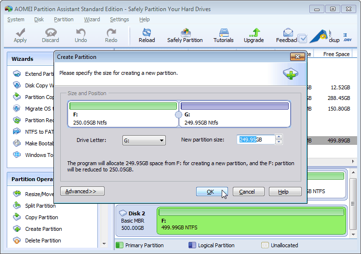
Task: Click the disk map scroll-up arrow
Action: [x=353, y=172]
